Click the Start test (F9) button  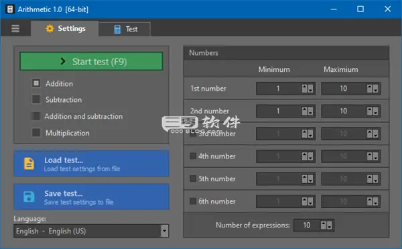pyautogui.click(x=91, y=61)
